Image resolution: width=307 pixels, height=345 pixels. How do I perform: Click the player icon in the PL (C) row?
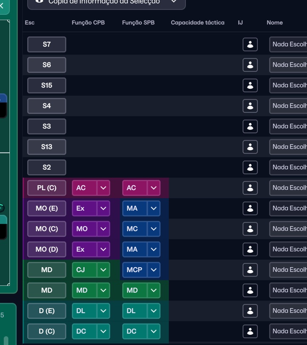click(x=250, y=188)
